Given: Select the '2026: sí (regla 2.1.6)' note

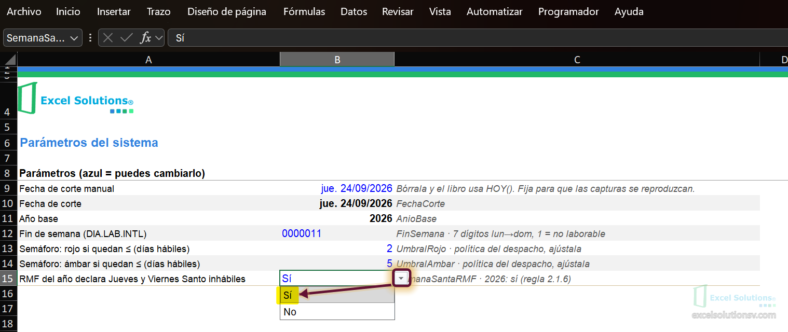Looking at the screenshot, I should (577, 279).
